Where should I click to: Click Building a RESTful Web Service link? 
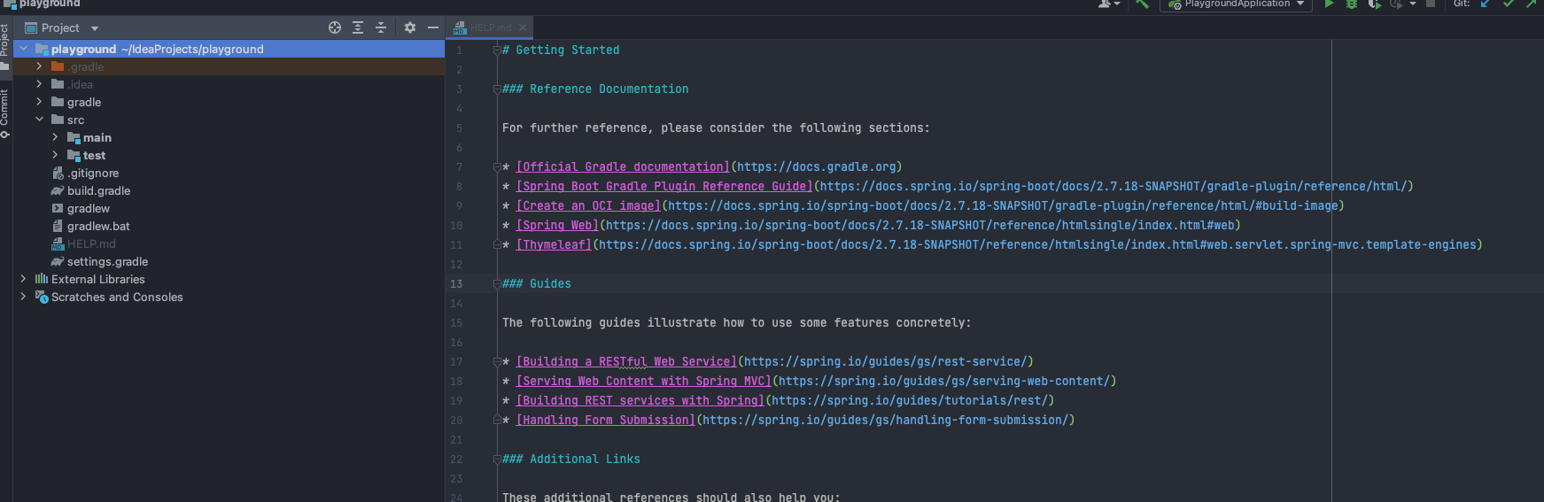(626, 361)
